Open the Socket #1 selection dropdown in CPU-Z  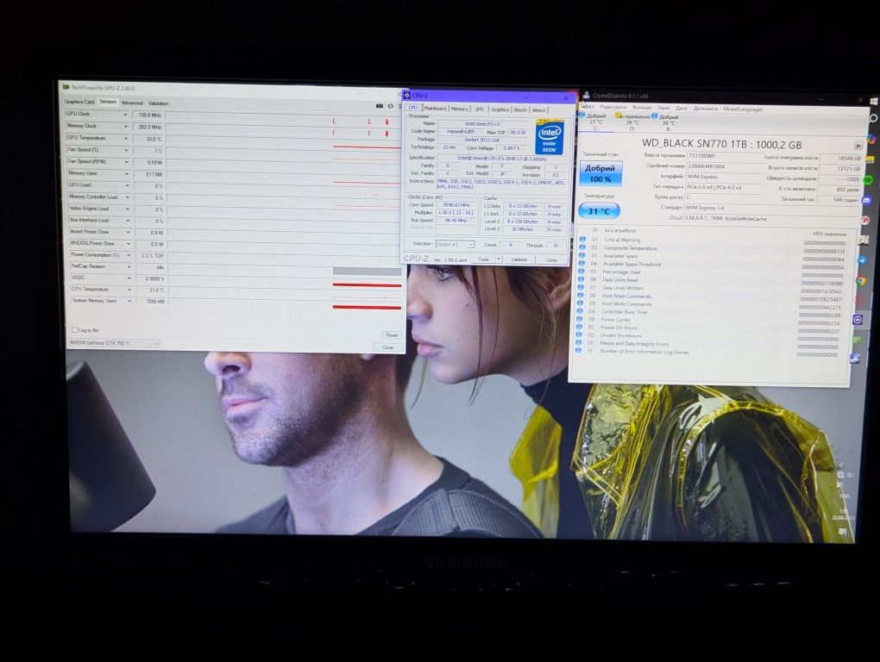pyautogui.click(x=456, y=245)
